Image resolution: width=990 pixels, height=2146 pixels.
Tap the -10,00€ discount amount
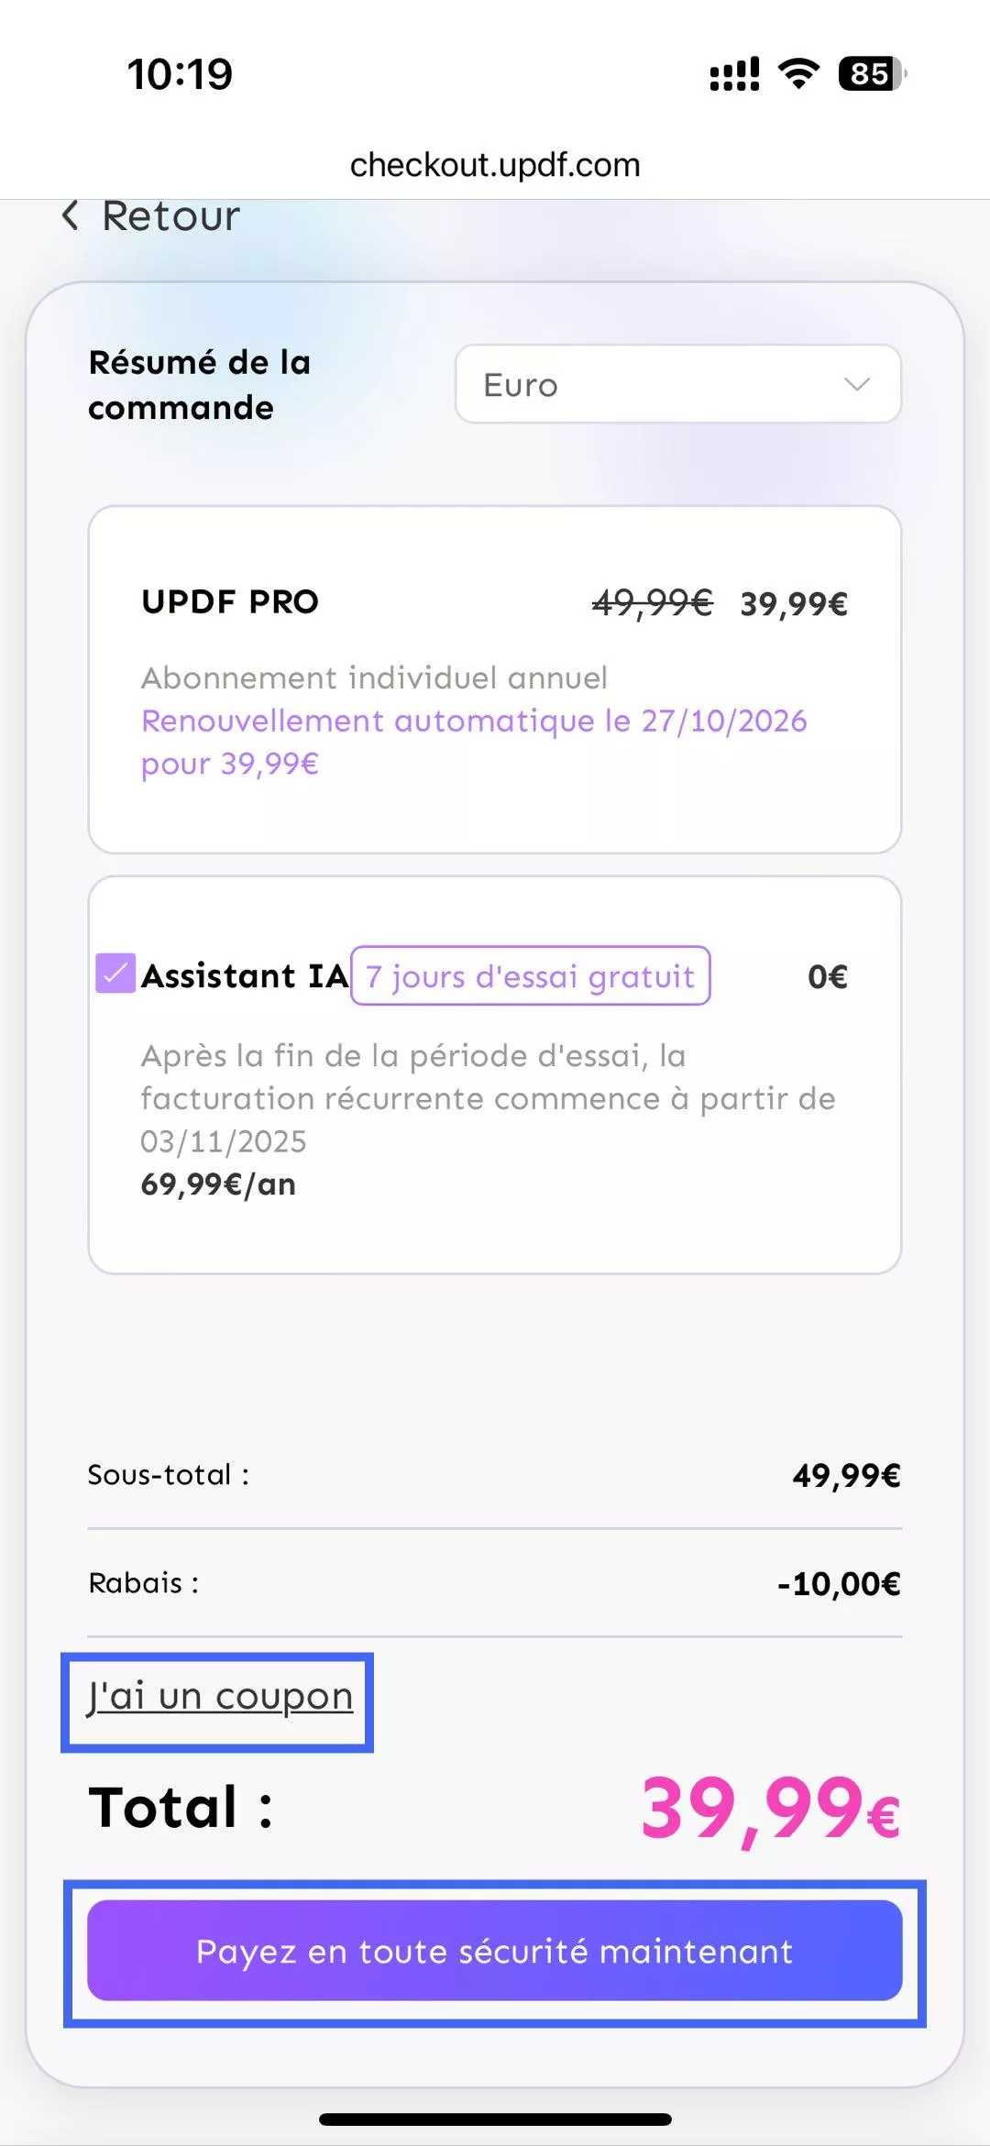coord(839,1583)
